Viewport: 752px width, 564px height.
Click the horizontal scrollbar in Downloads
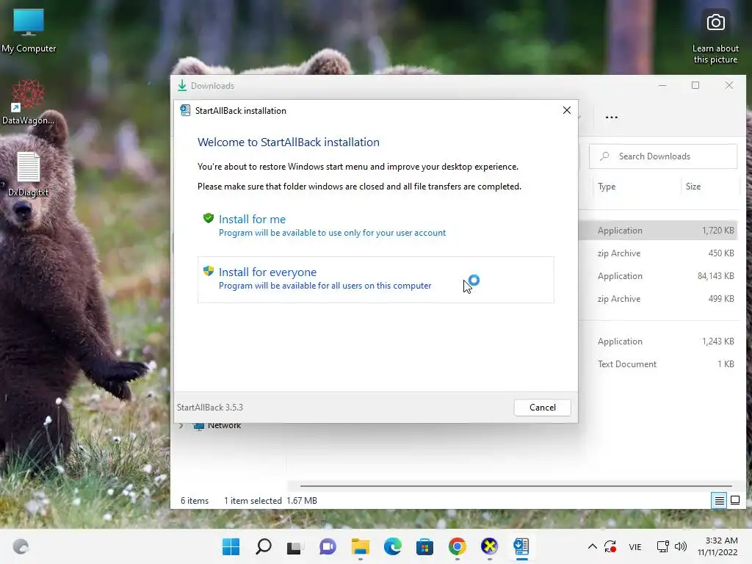516,486
